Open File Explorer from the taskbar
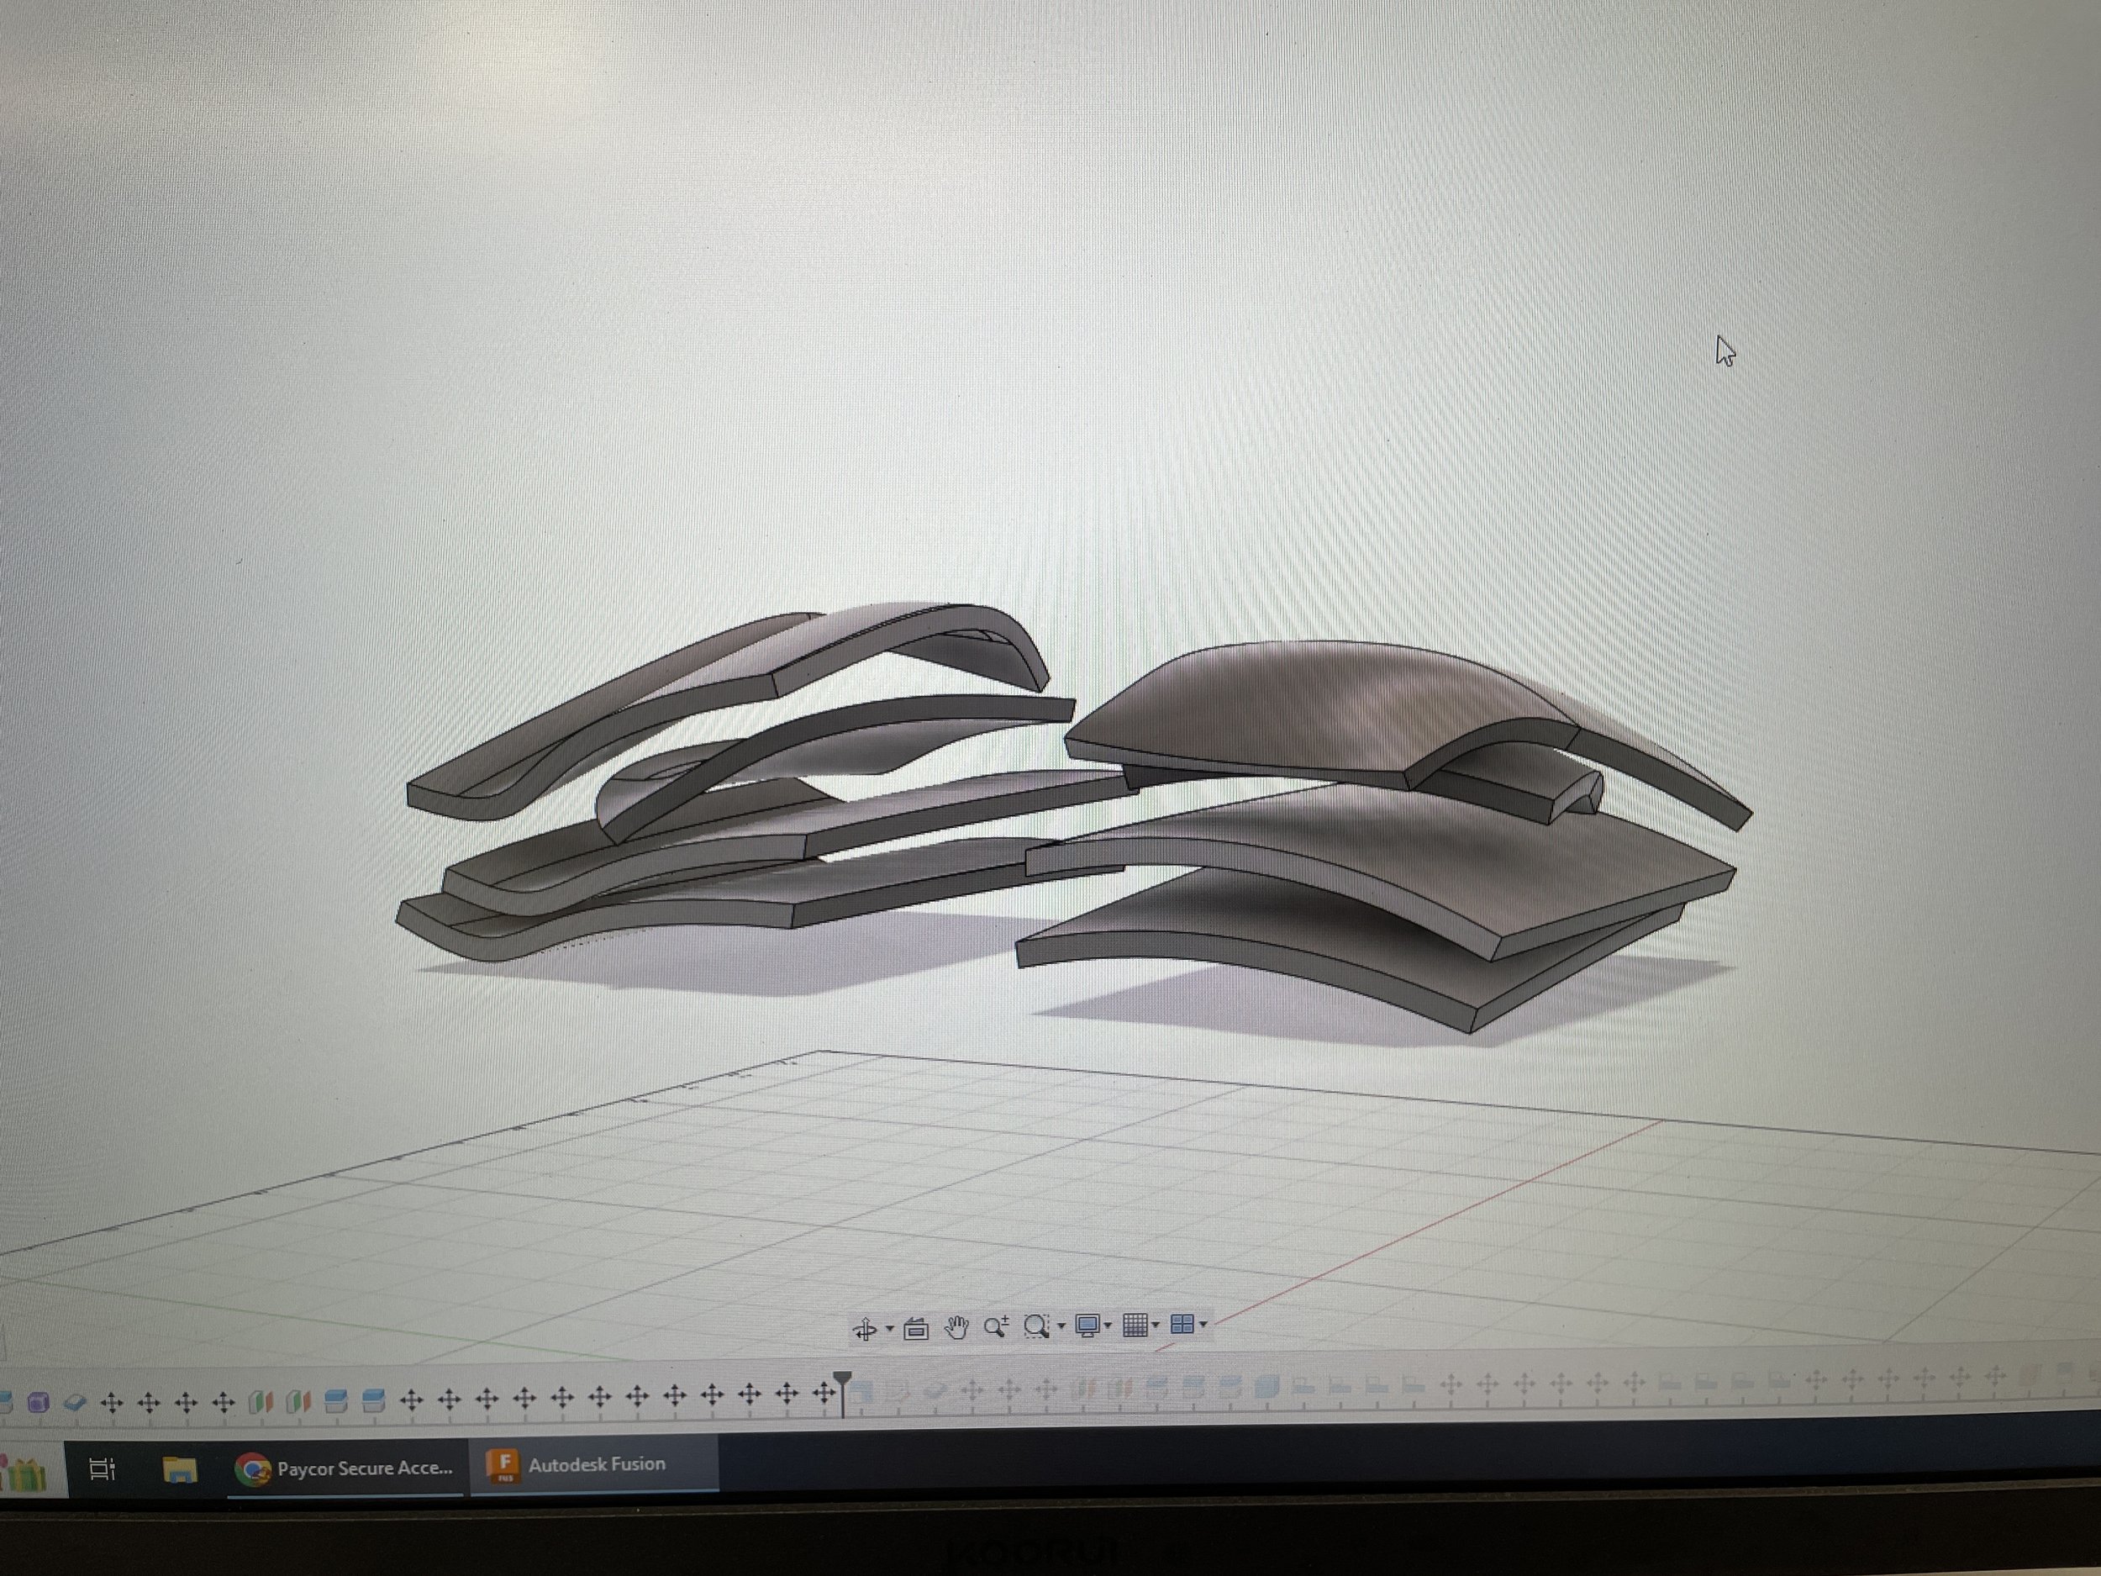Viewport: 2101px width, 1576px height. 180,1469
